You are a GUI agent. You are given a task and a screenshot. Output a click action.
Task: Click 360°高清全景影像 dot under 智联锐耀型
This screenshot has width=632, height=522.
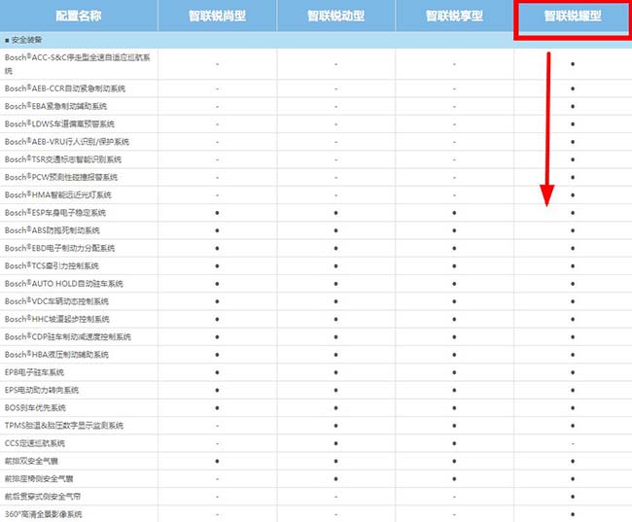(x=573, y=514)
